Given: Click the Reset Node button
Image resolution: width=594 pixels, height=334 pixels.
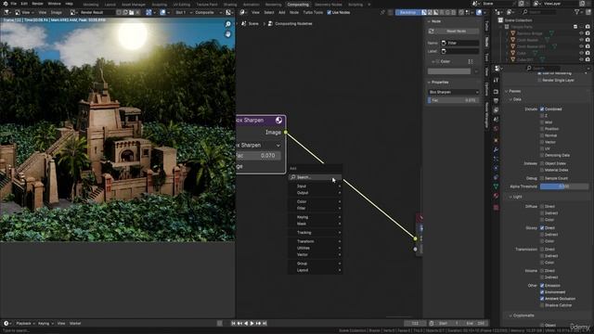Looking at the screenshot, I should 453,31.
